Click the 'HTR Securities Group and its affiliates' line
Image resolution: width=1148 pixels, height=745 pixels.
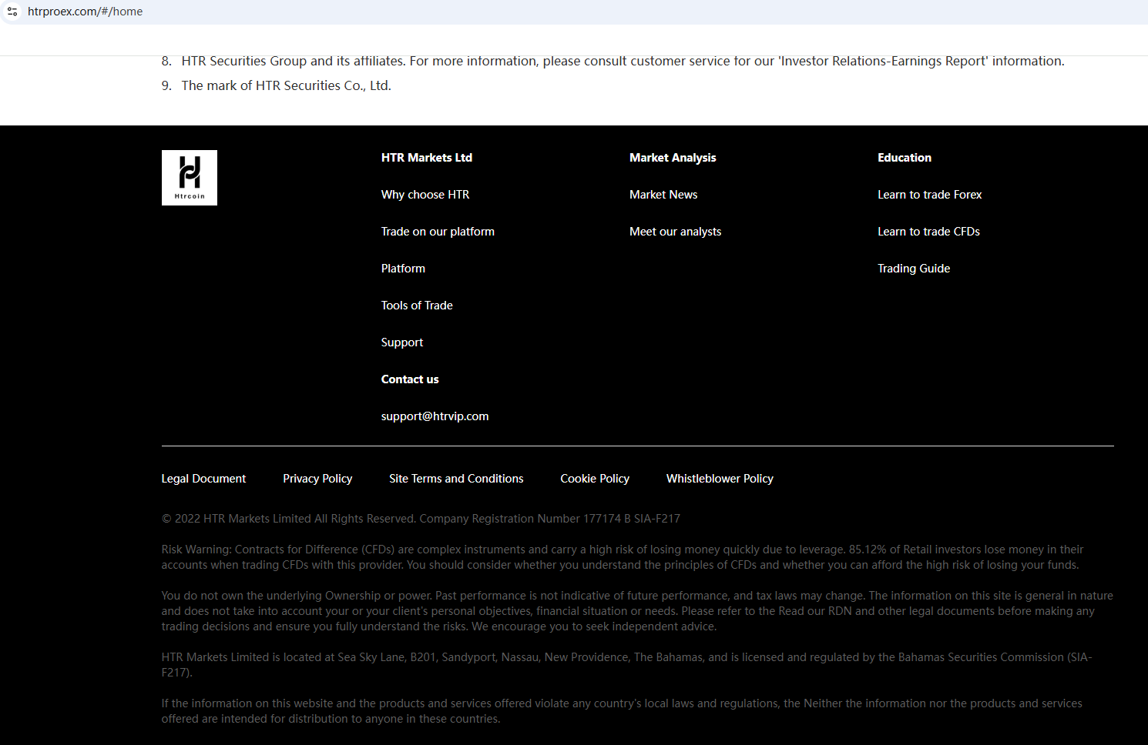(623, 61)
